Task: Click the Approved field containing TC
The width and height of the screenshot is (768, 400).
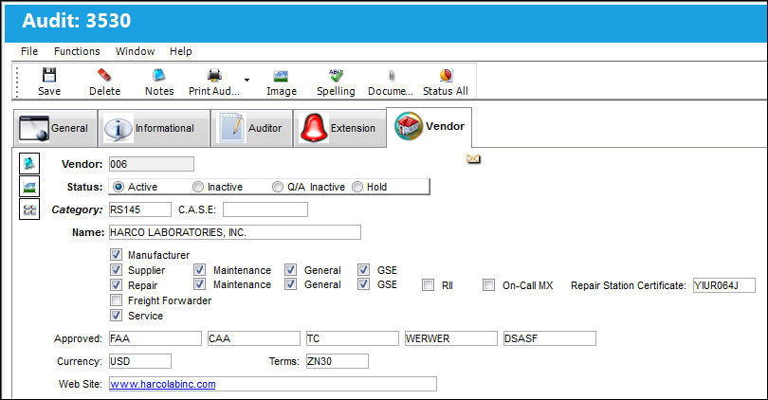Action: (x=352, y=338)
